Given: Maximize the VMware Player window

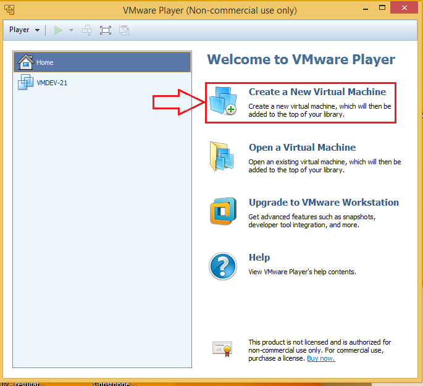Looking at the screenshot, I should [382, 8].
